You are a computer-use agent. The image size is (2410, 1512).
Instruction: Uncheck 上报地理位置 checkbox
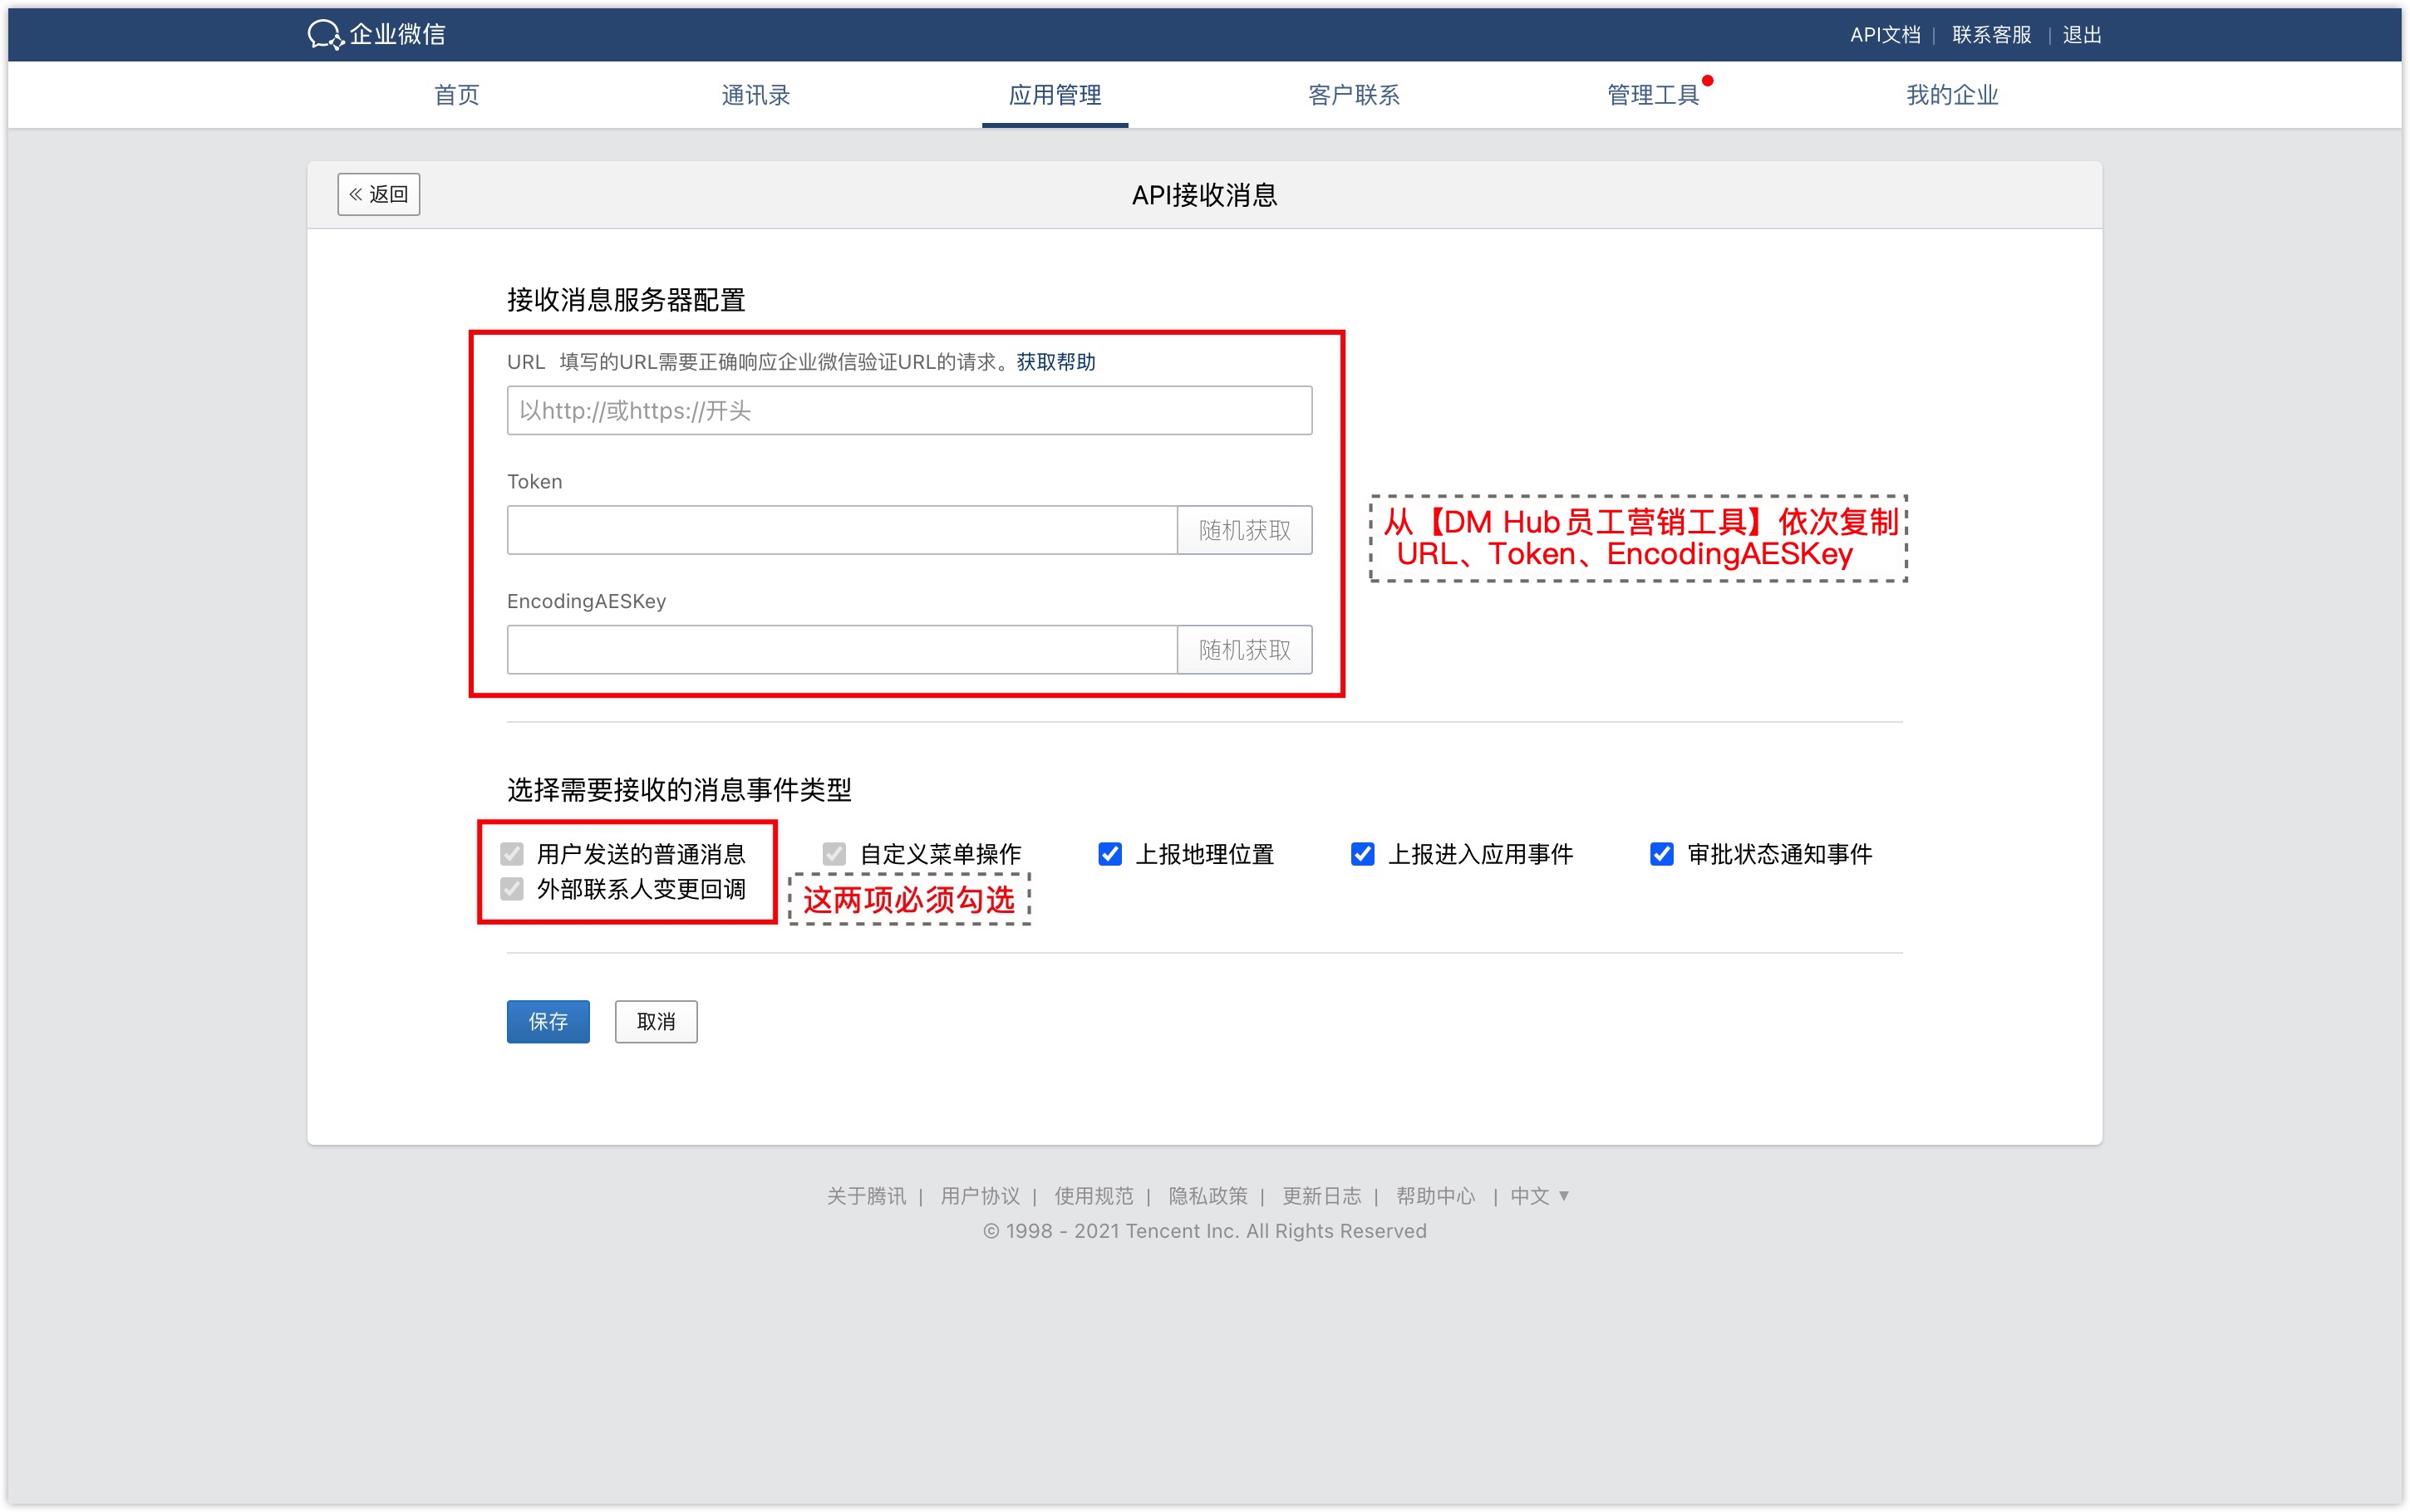point(1110,854)
